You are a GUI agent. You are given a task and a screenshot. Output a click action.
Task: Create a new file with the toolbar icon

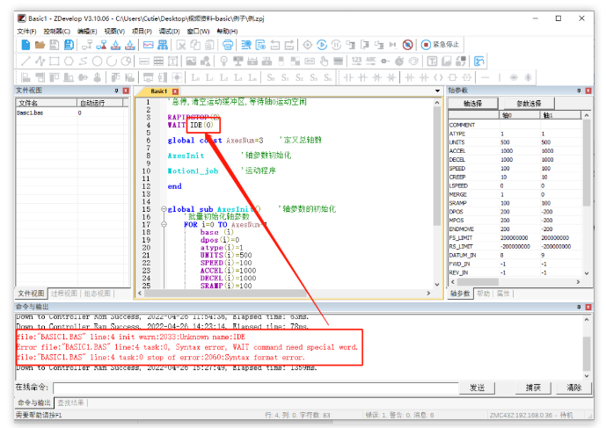26,45
